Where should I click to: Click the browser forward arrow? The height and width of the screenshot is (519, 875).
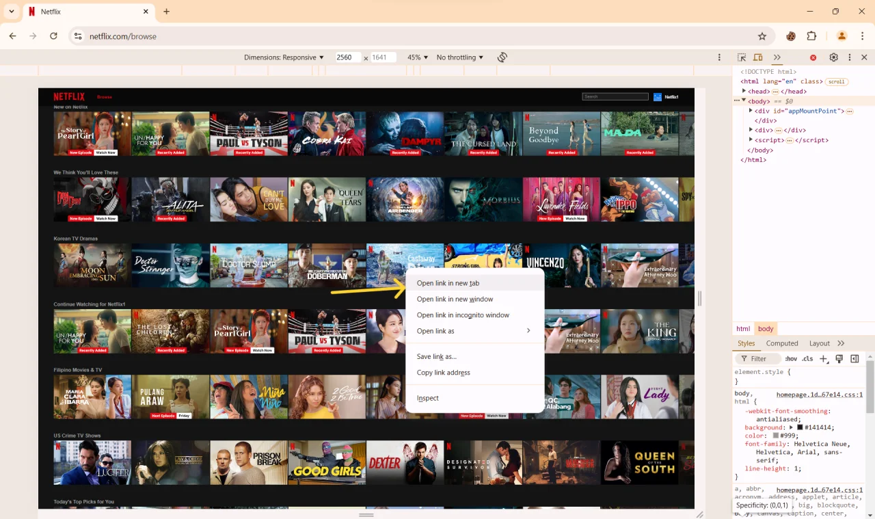pyautogui.click(x=33, y=36)
